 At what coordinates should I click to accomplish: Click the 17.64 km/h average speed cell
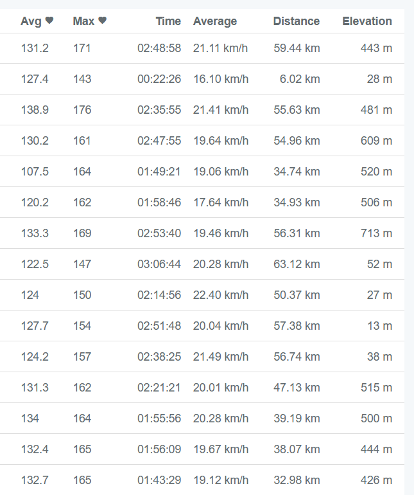(221, 203)
